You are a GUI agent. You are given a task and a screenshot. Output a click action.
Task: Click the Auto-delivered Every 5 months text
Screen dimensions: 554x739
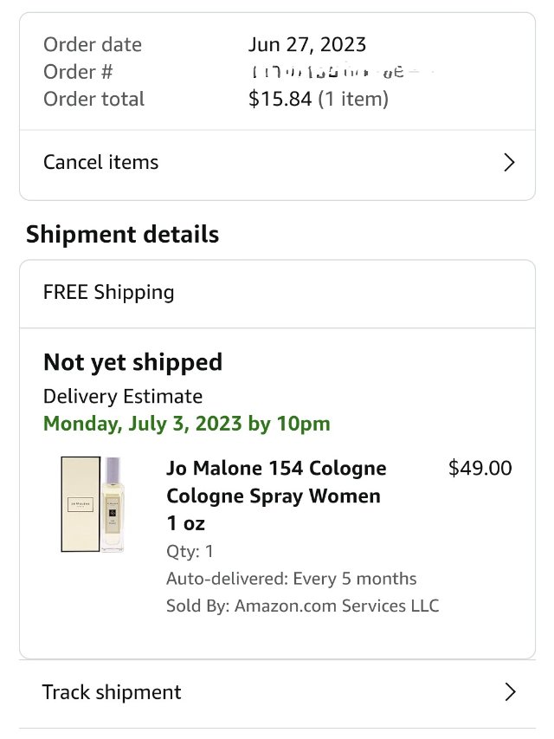tap(291, 579)
